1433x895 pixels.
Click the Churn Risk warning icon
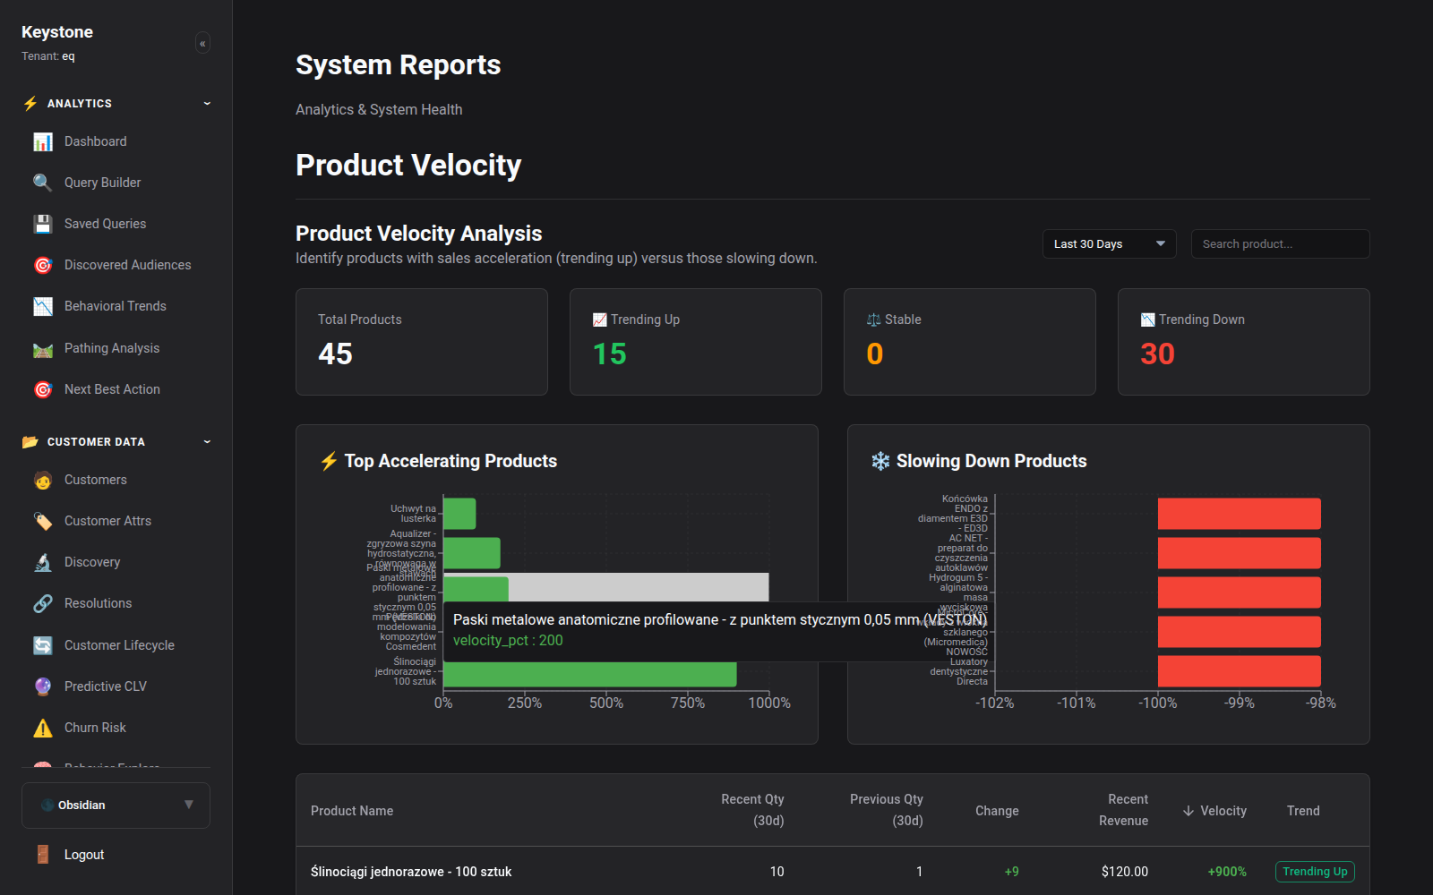[43, 728]
